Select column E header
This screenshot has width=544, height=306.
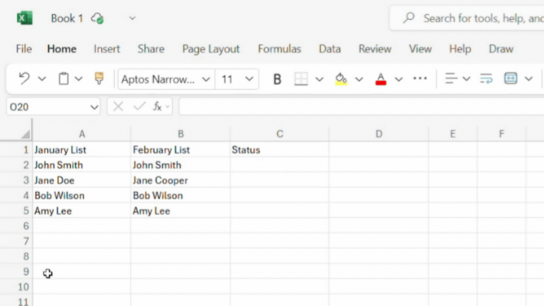tap(453, 134)
